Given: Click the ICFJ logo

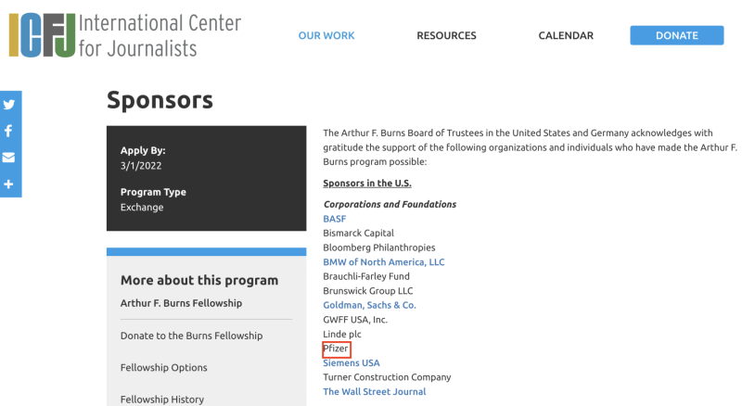Looking at the screenshot, I should pos(125,35).
